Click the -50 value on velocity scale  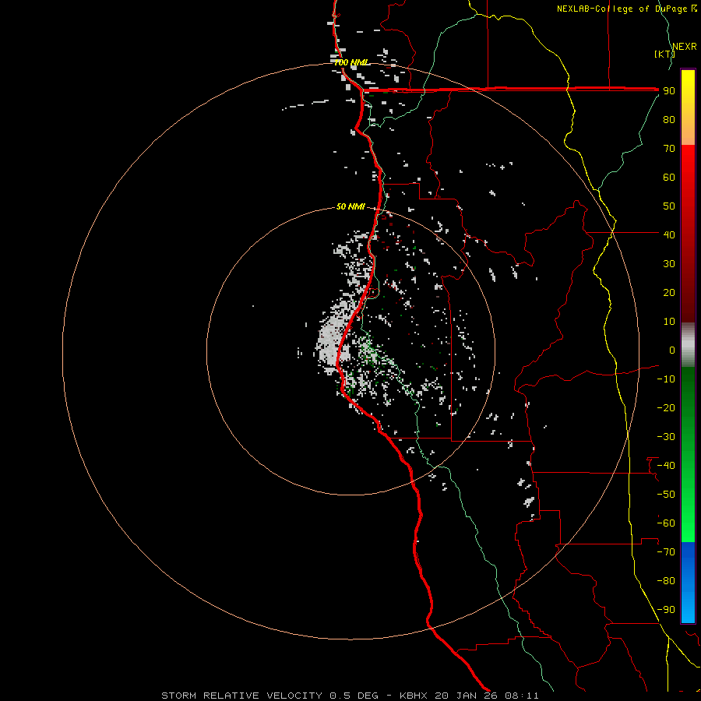pos(666,495)
